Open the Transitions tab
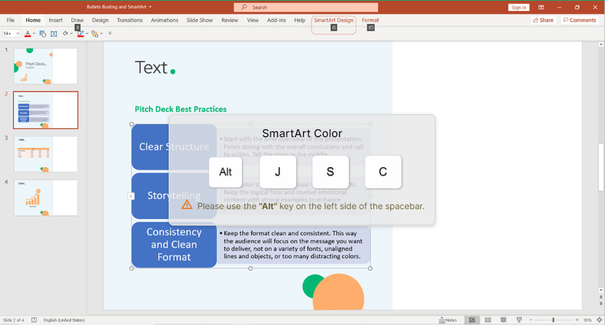This screenshot has width=605, height=325. 130,20
